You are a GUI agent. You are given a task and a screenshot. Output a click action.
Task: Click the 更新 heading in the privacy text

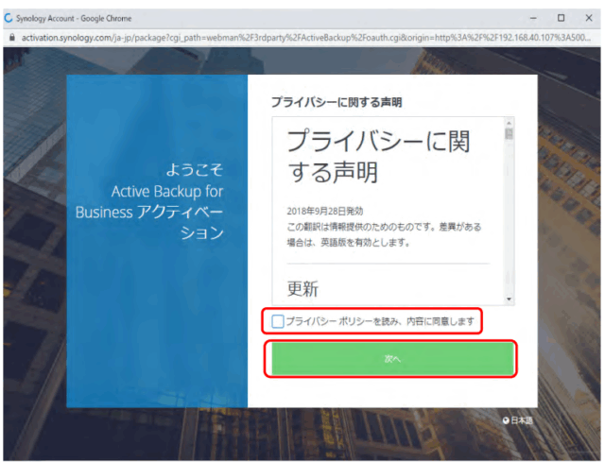point(302,288)
